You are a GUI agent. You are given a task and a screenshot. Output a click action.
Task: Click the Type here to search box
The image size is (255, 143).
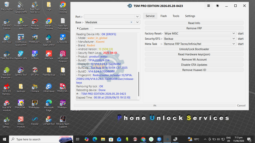[x=41, y=139]
